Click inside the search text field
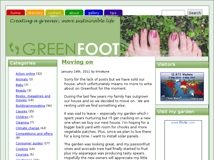The width and height of the screenshot is (214, 160). [173, 13]
